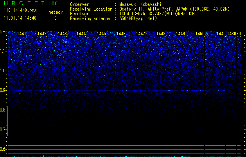The width and height of the screenshot is (246, 157).
Task: Click the 0.9 kHz axis label
Action: [x=3, y=90]
